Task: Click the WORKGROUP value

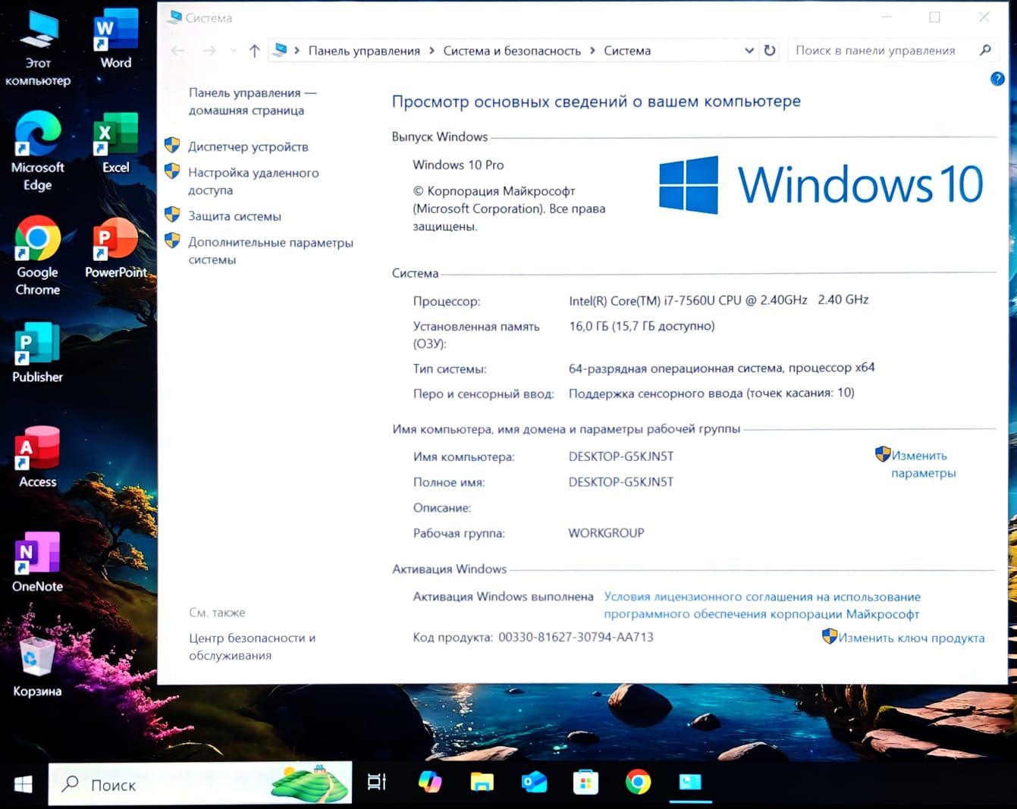Action: [x=606, y=533]
